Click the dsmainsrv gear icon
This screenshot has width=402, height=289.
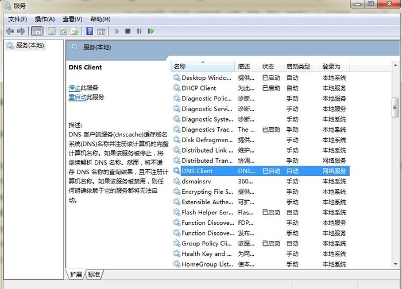176,181
